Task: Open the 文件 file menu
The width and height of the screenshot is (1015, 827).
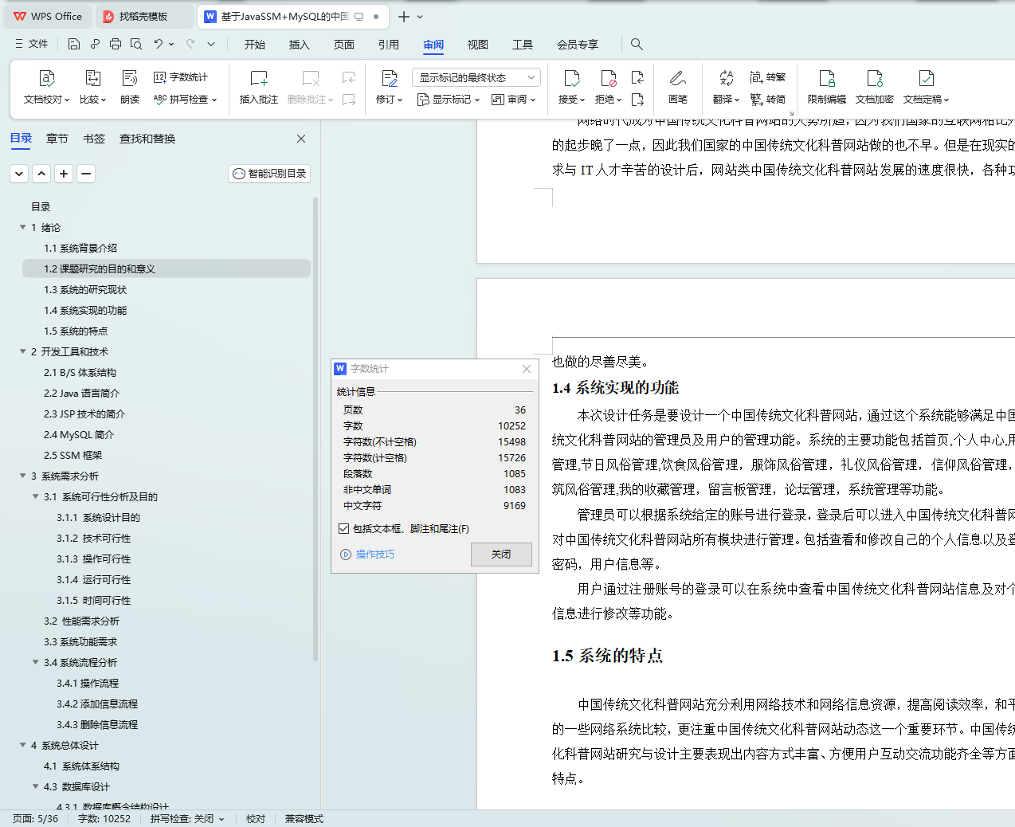Action: [32, 44]
